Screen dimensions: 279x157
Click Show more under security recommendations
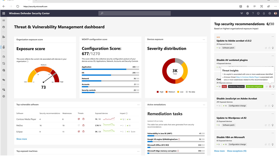click(x=219, y=151)
